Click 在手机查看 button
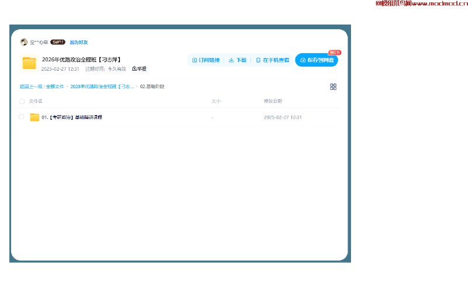This screenshot has width=468, height=281. (273, 60)
